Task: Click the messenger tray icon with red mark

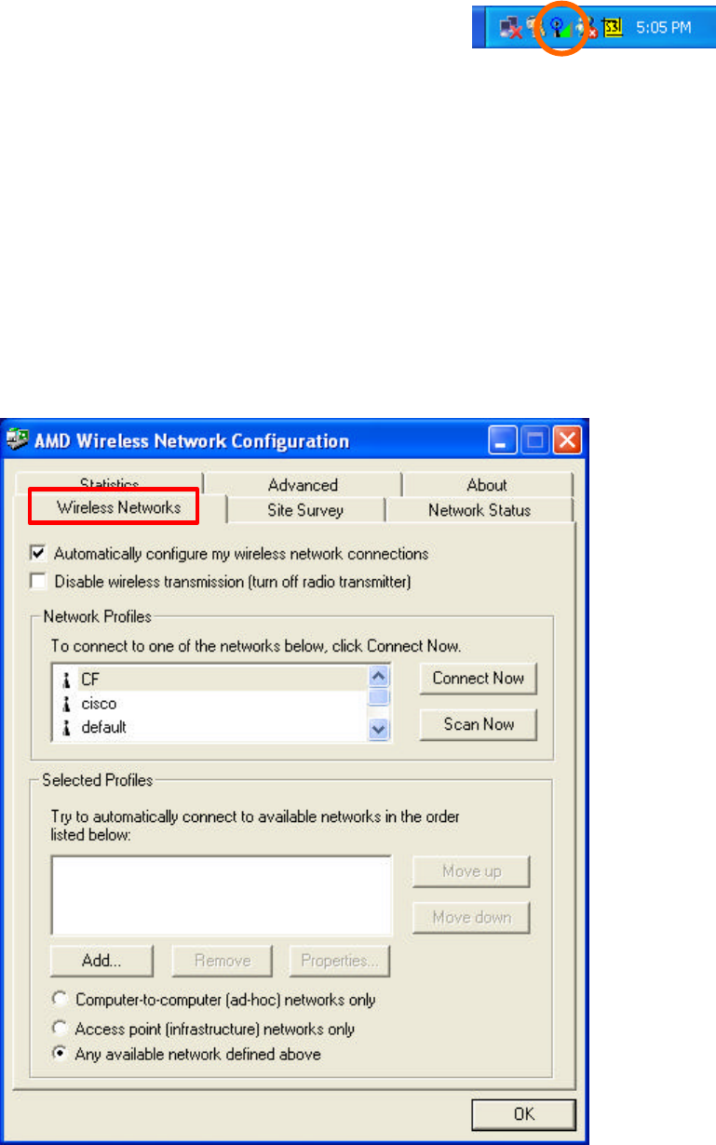Action: [x=588, y=30]
